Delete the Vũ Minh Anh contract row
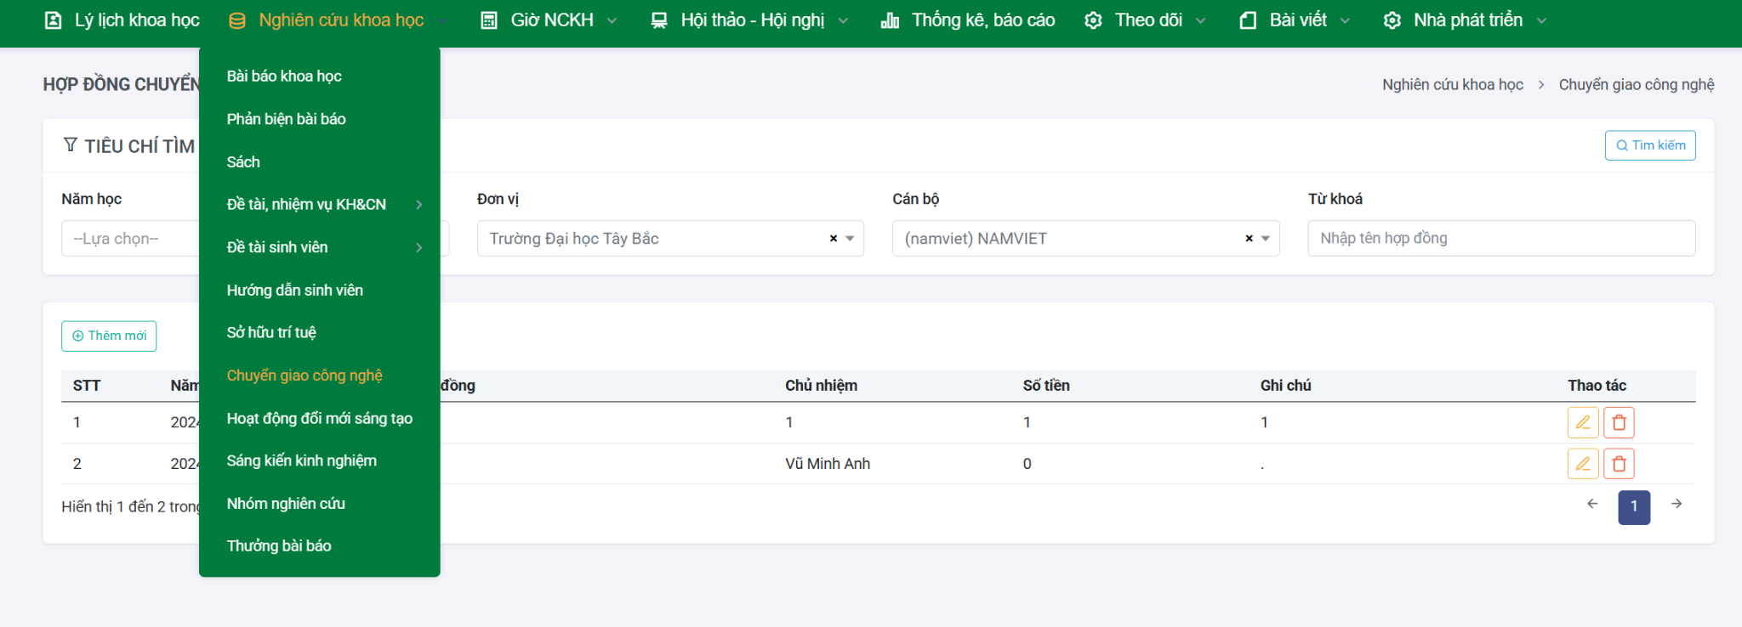 [1619, 464]
